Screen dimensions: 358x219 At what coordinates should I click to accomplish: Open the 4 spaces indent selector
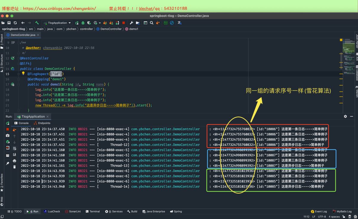coord(334,217)
